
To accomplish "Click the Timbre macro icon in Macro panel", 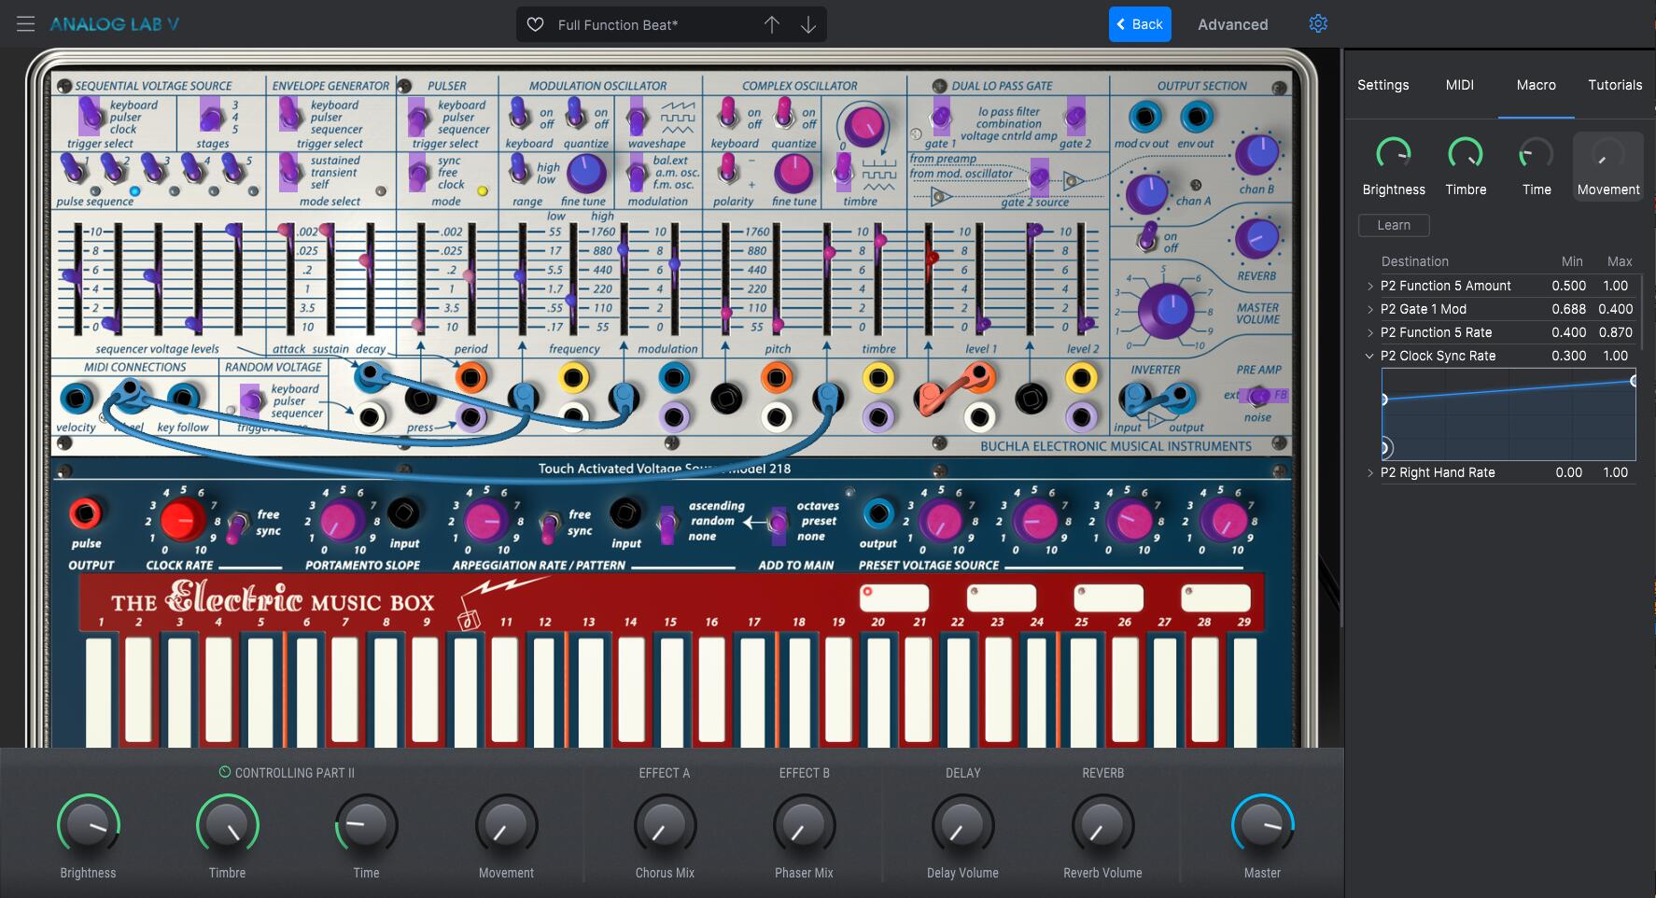I will coord(1466,154).
